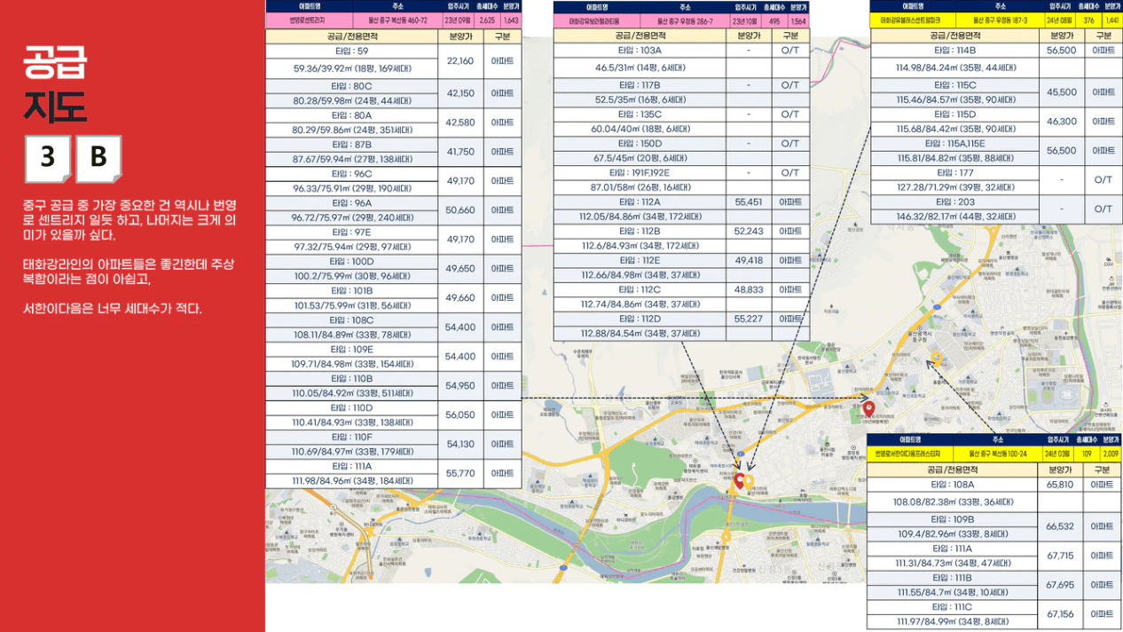This screenshot has height=632, width=1123.
Task: Click the price 66,532
Action: point(1059,526)
